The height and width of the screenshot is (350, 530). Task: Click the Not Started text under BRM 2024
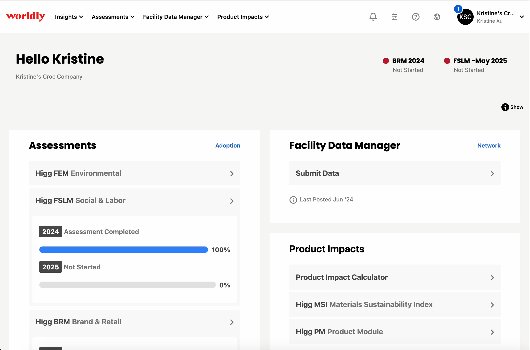[x=408, y=70]
